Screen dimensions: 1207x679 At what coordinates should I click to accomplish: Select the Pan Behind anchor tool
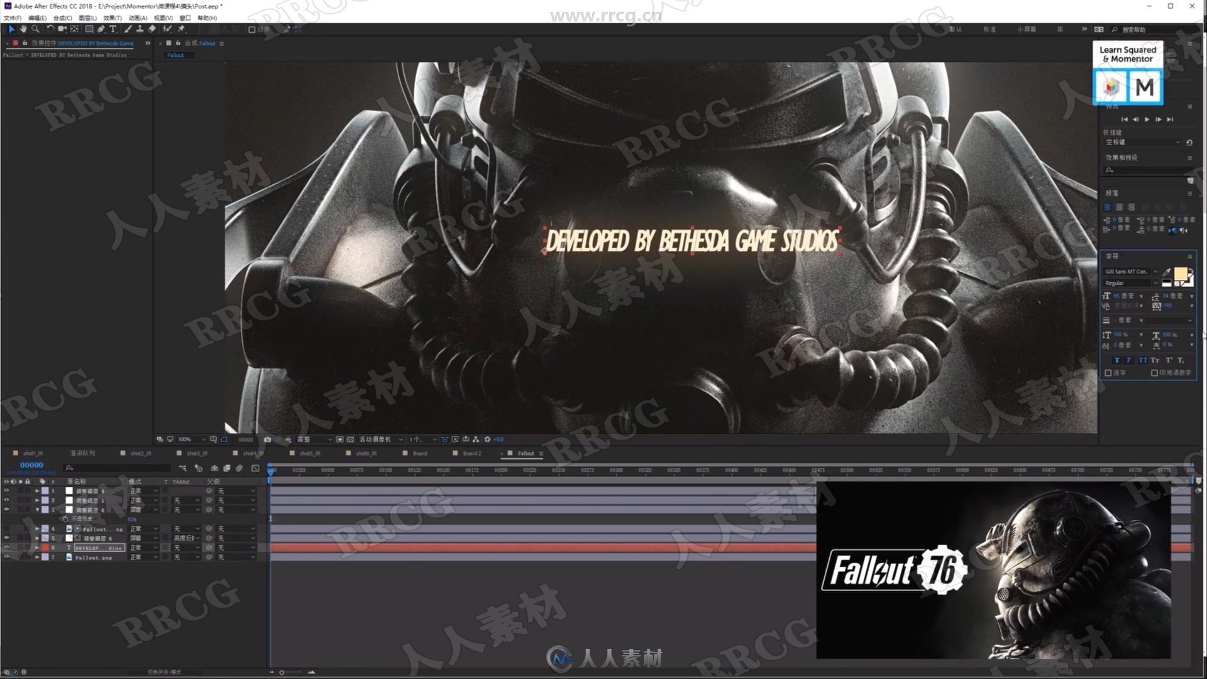click(75, 29)
